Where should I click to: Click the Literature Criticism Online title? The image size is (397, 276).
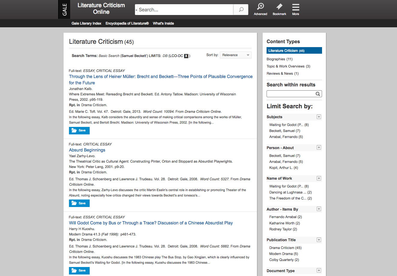pos(101,8)
